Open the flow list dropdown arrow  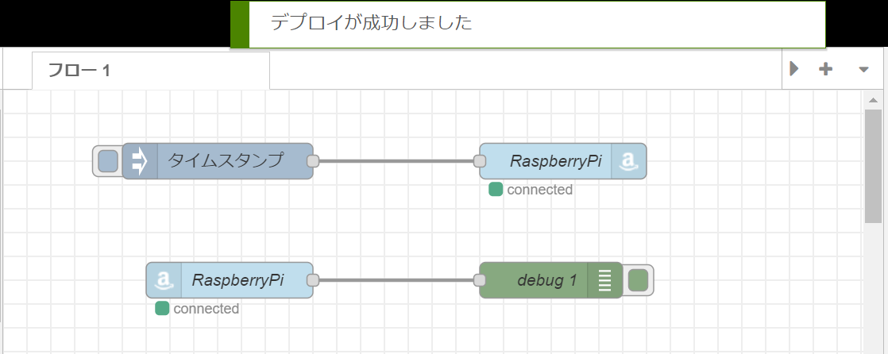pos(863,70)
